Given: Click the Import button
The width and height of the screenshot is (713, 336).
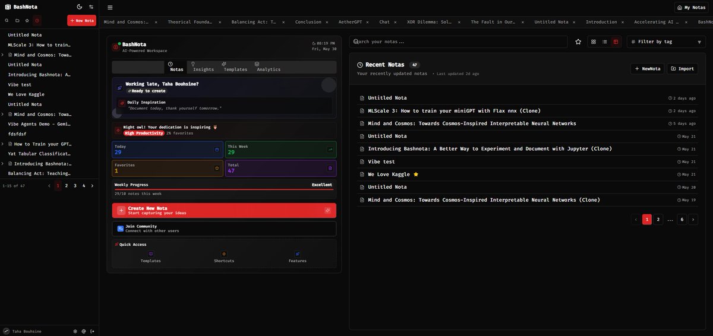Looking at the screenshot, I should (x=682, y=68).
